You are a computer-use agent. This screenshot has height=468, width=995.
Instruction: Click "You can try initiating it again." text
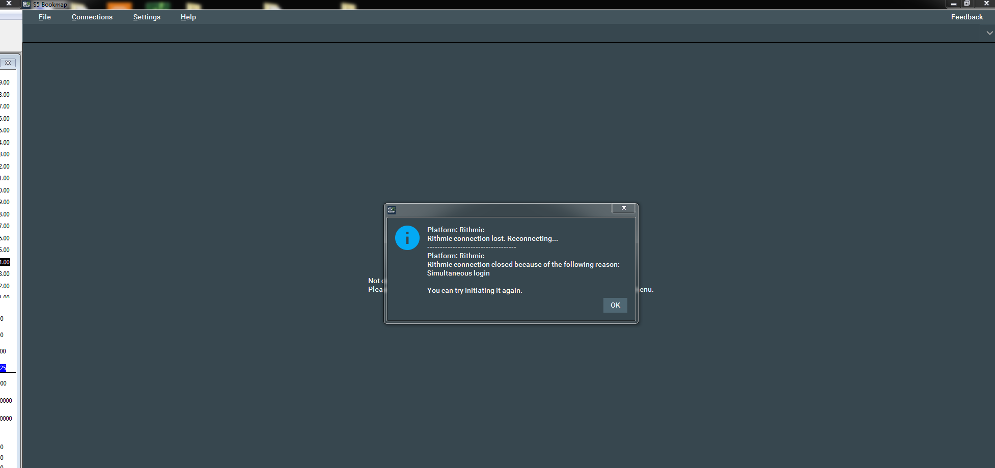475,290
